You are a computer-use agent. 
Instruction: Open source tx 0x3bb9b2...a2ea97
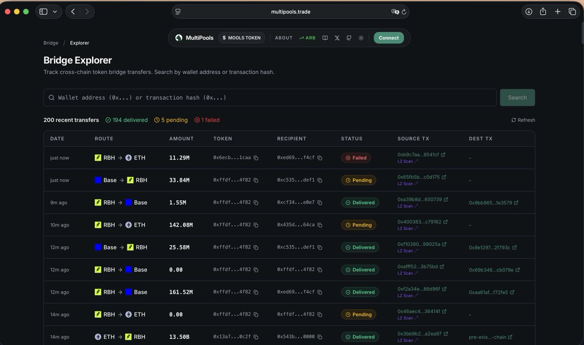click(x=422, y=334)
